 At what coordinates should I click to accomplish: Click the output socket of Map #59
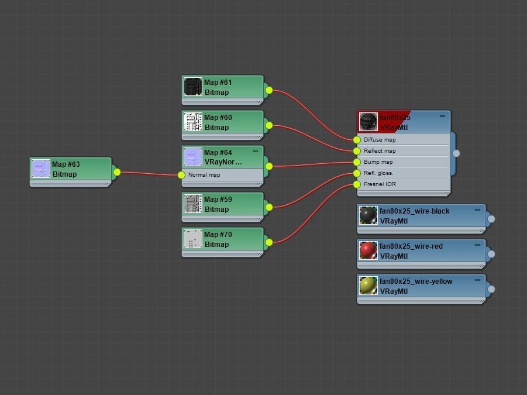pos(269,207)
